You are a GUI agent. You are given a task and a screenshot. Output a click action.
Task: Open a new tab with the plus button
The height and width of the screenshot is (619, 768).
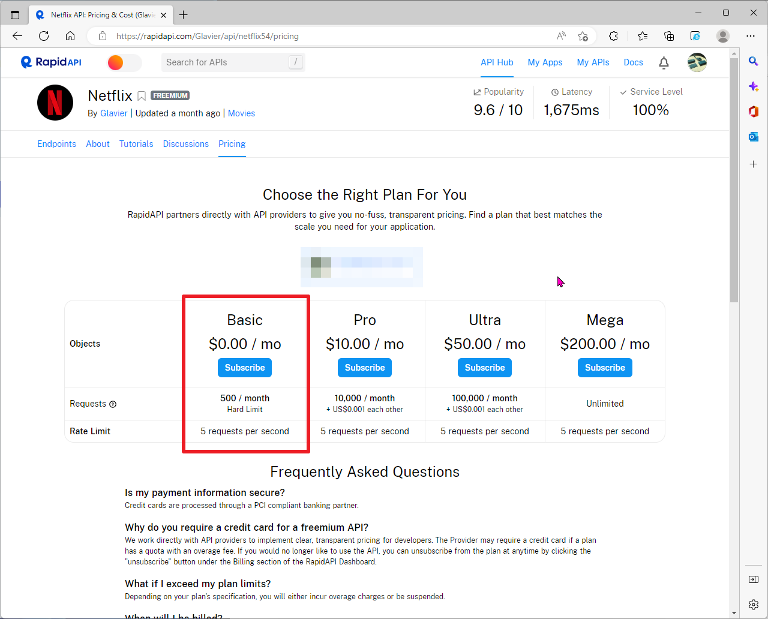(184, 14)
